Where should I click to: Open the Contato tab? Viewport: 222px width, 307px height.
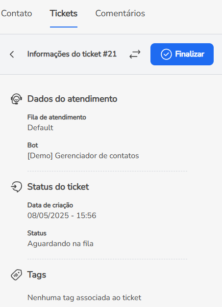(x=16, y=13)
